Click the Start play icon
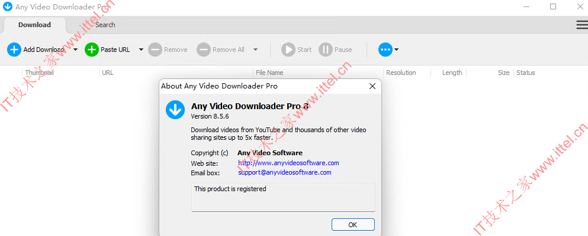This screenshot has height=236, width=588. pyautogui.click(x=288, y=50)
